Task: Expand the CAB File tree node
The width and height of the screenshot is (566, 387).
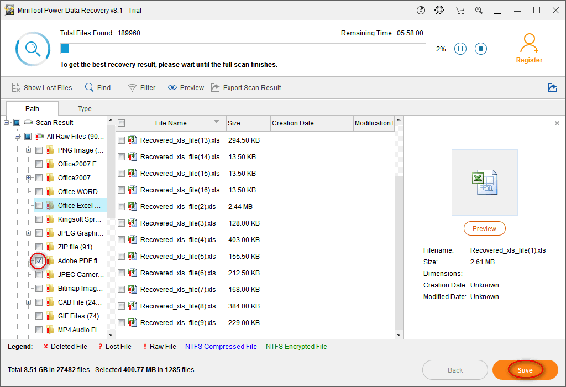Action: point(28,302)
